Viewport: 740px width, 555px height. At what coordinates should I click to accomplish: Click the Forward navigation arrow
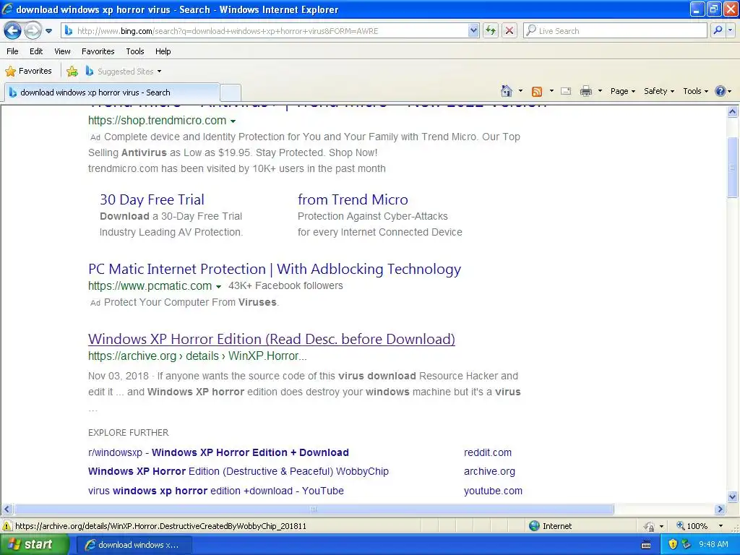point(33,30)
